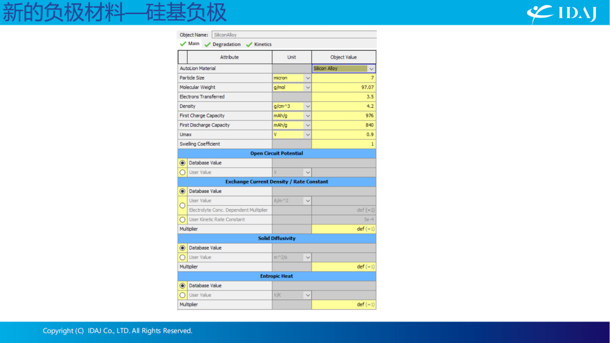
Task: Click the green checkmark beside Degradation tab
Action: [207, 45]
